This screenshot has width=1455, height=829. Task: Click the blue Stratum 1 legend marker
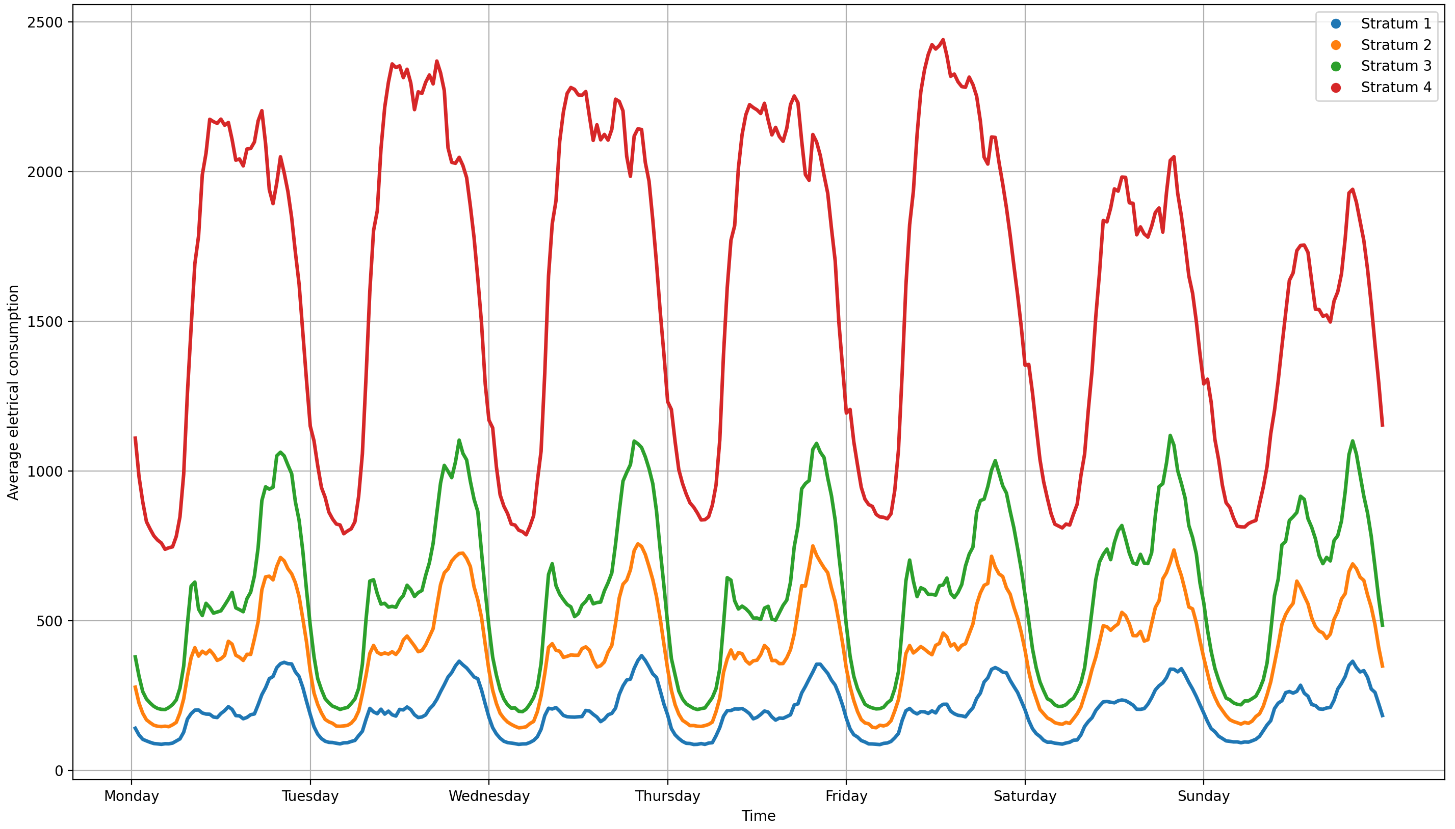pyautogui.click(x=1335, y=24)
